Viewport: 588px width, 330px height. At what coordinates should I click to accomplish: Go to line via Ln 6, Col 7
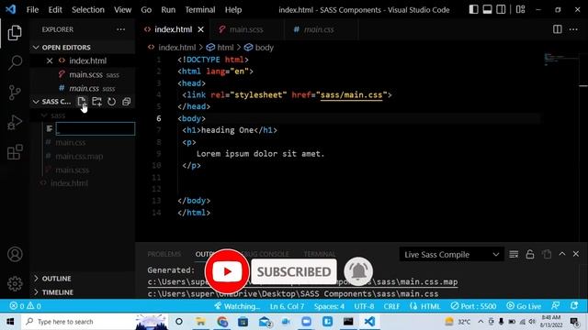tap(287, 306)
